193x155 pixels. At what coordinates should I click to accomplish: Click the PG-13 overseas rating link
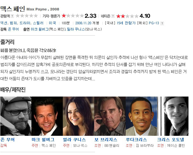click(x=154, y=23)
